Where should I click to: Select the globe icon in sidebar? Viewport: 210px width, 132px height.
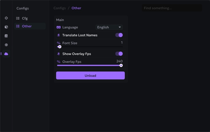tap(6, 45)
